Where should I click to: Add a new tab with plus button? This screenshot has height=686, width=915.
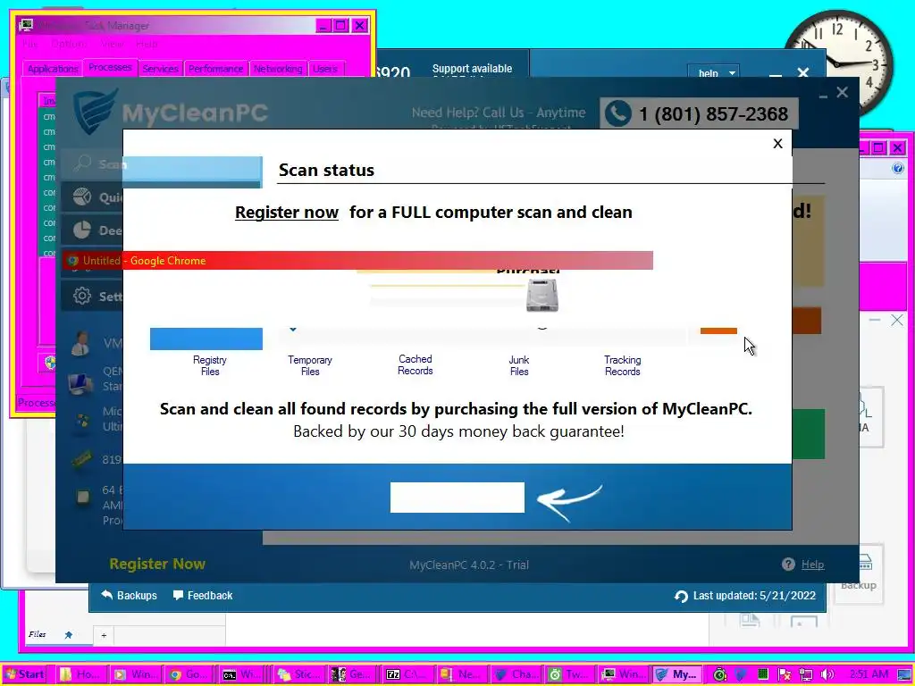click(104, 635)
